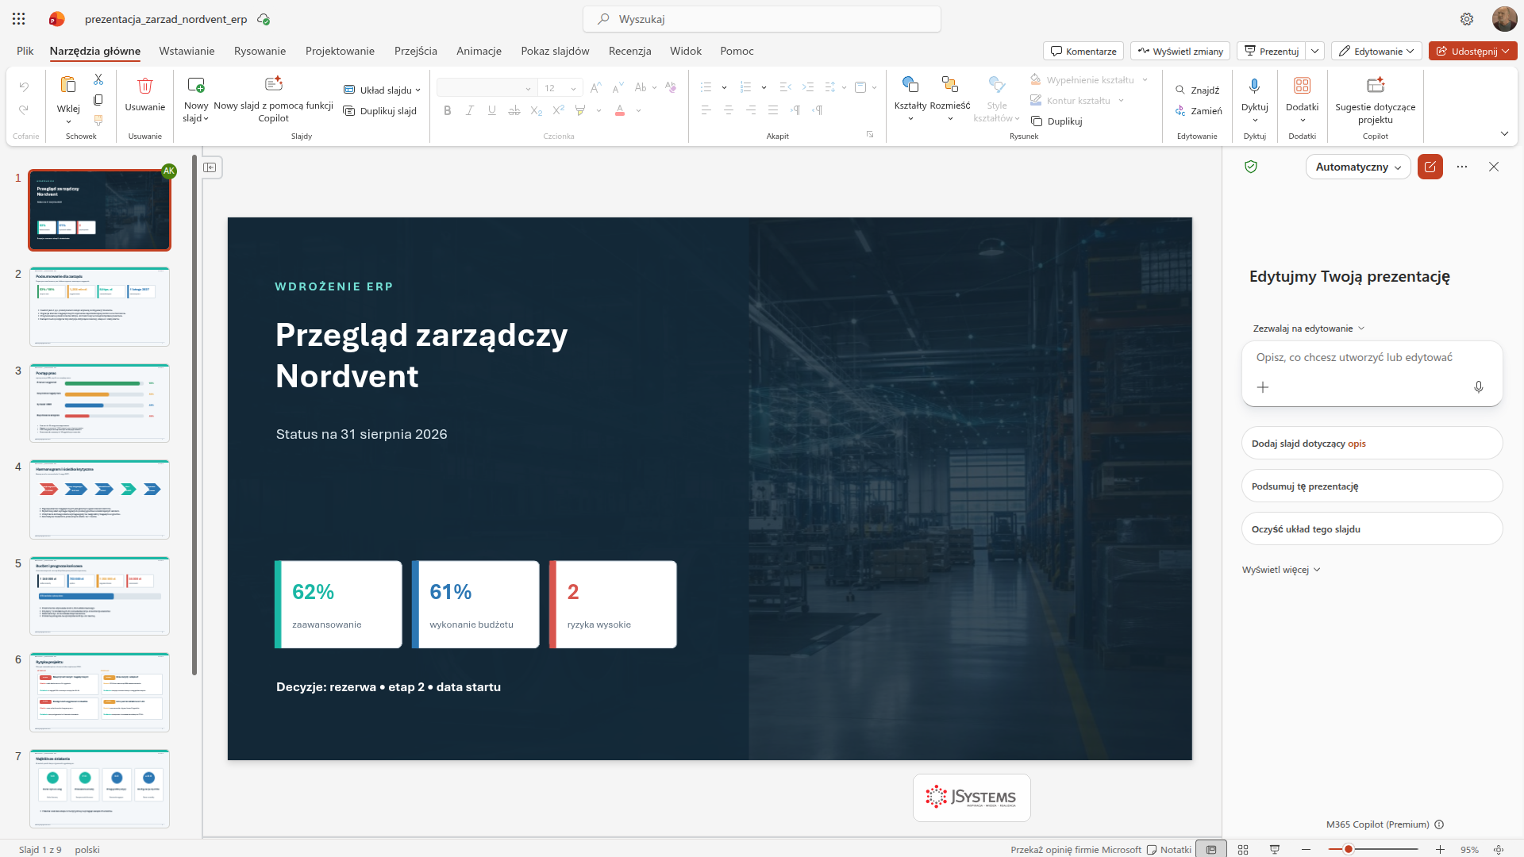Switch to the Wstawianie tab
The height and width of the screenshot is (857, 1524).
click(x=187, y=51)
